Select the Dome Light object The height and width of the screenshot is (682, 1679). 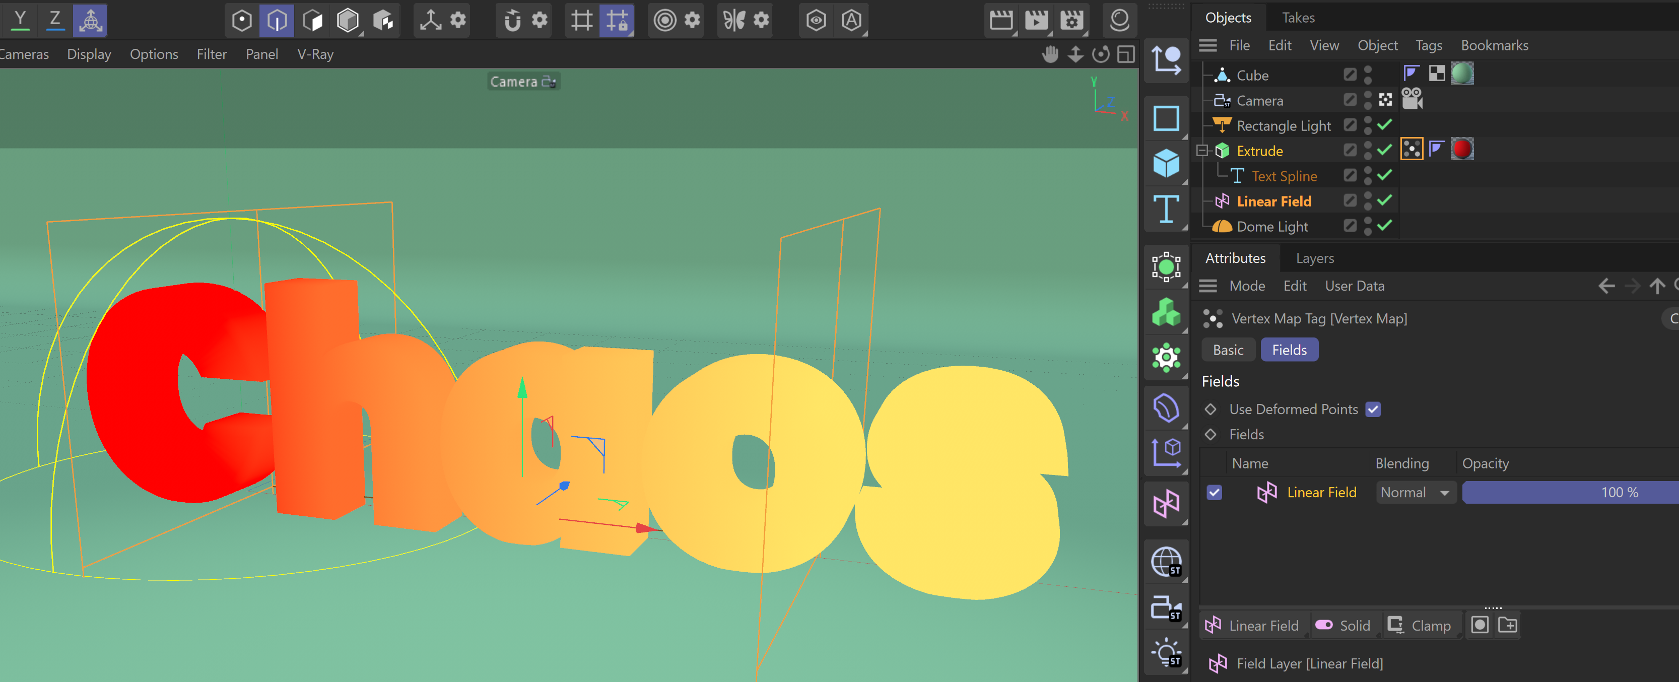click(1272, 226)
